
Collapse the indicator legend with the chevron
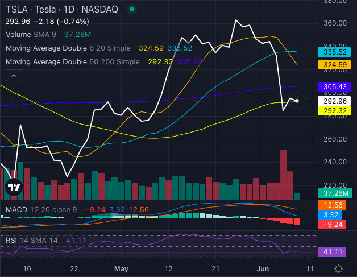[14, 76]
